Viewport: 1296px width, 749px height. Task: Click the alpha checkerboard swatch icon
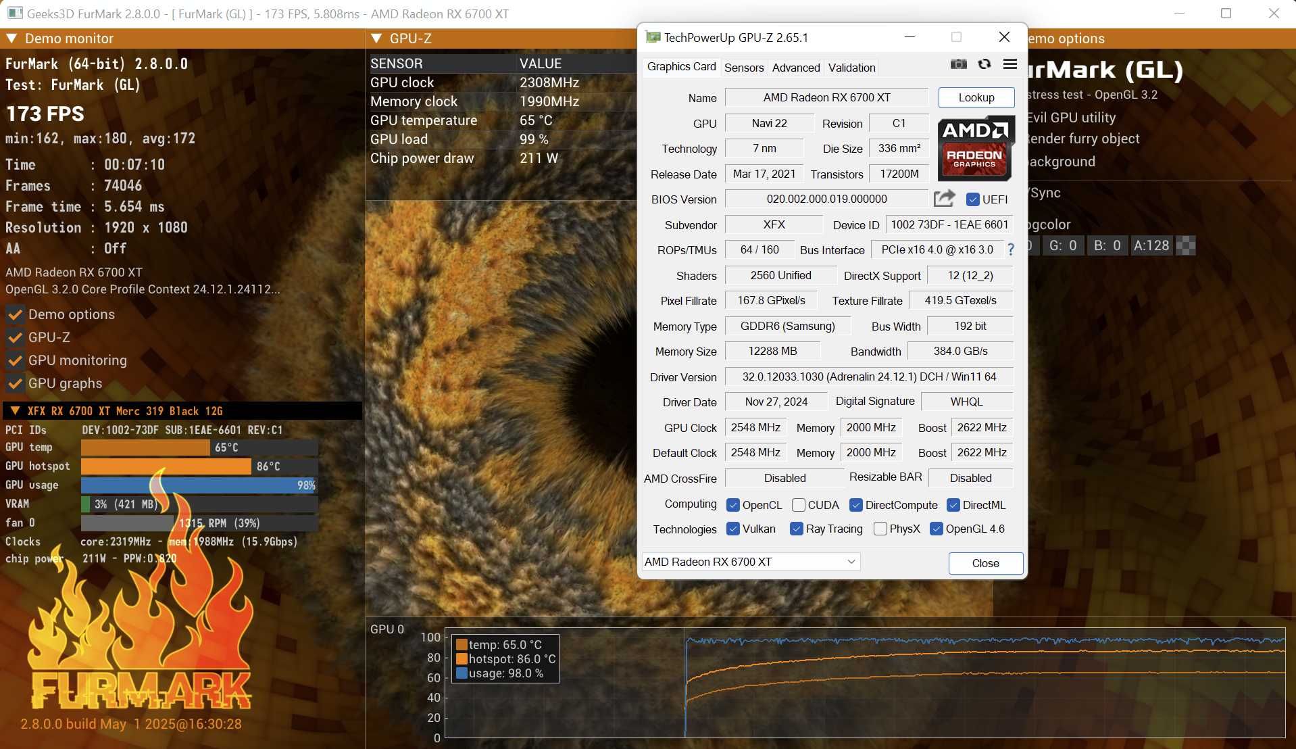point(1186,245)
